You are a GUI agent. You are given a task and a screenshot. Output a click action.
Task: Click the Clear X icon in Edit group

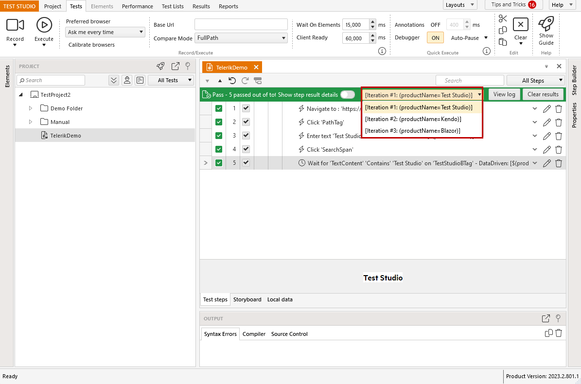click(x=521, y=24)
